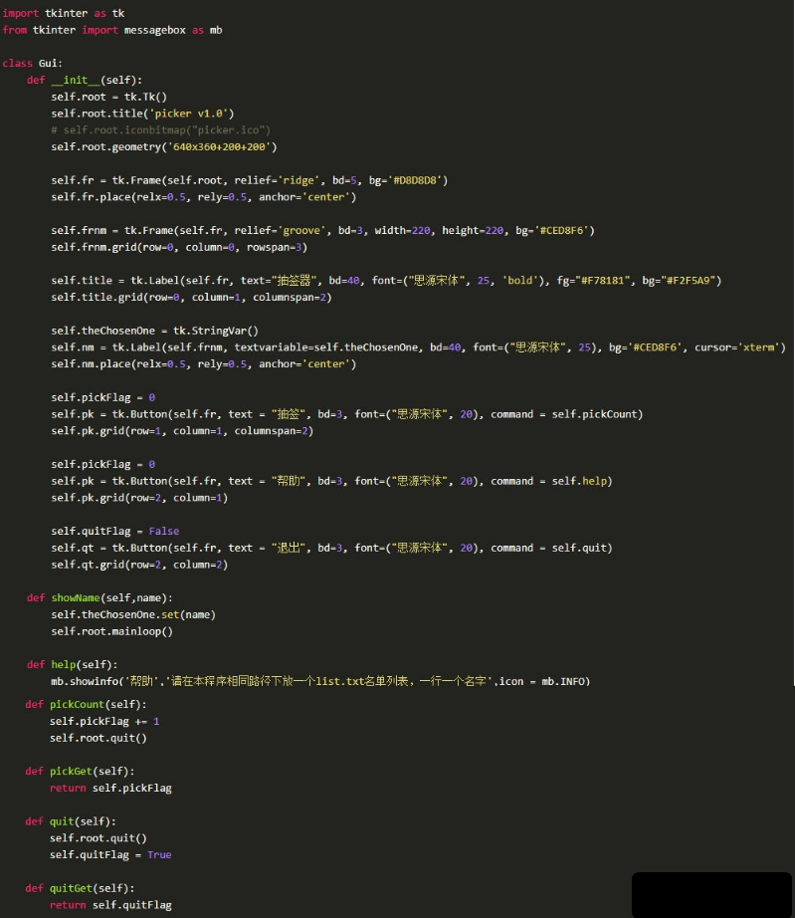The width and height of the screenshot is (795, 918).
Task: Click the black rectangle at bottom right
Action: click(x=710, y=894)
